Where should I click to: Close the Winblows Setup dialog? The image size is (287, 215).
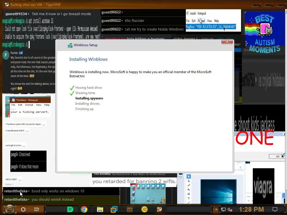227,41
